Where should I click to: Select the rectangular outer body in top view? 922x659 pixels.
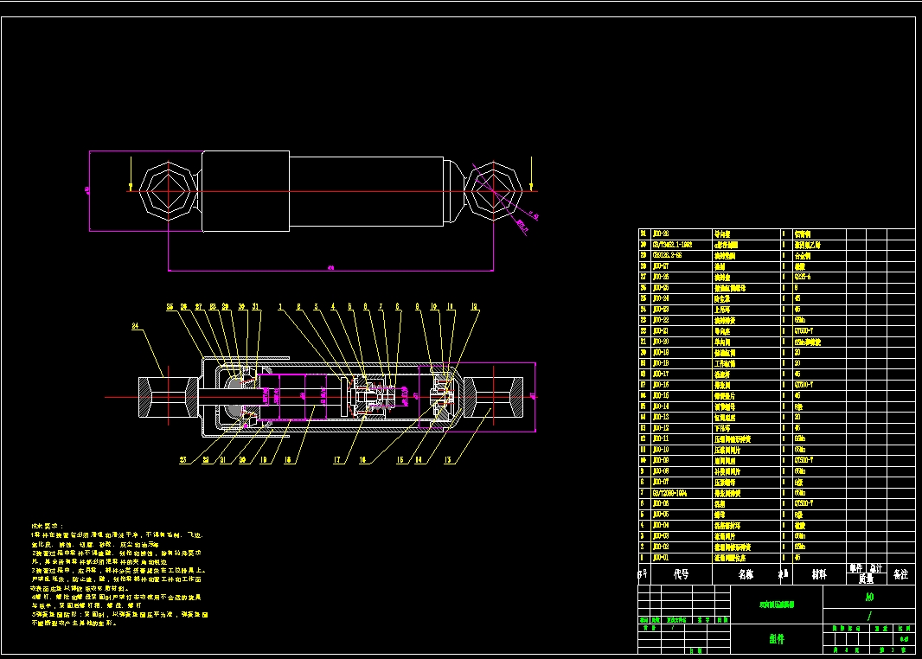click(246, 191)
